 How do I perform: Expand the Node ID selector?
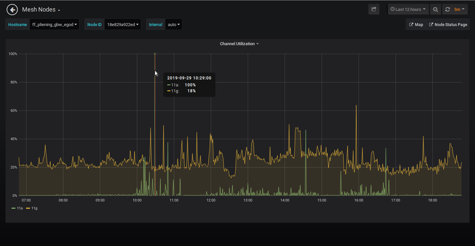pyautogui.click(x=122, y=24)
